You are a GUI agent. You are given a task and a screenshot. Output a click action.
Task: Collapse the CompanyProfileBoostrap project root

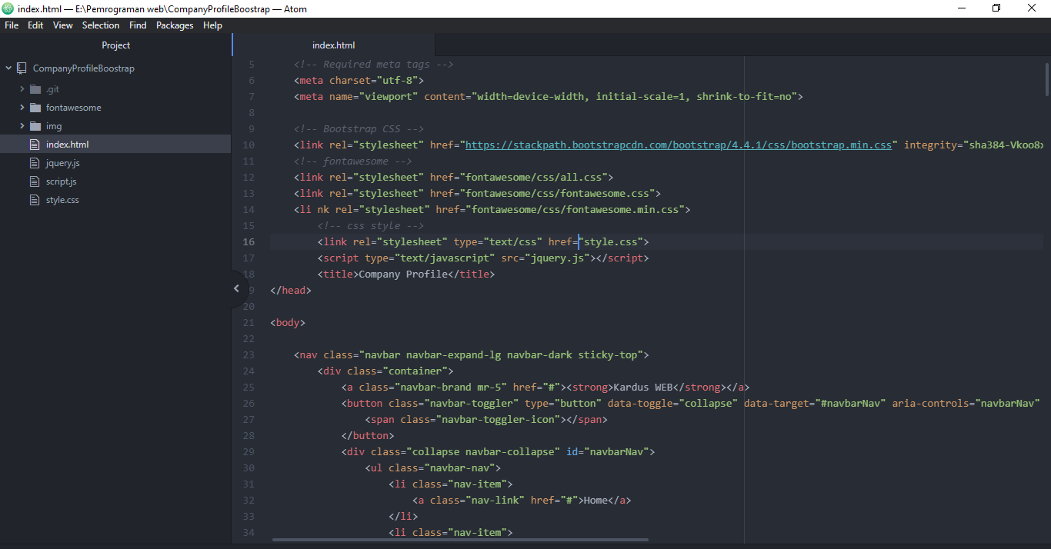[8, 68]
